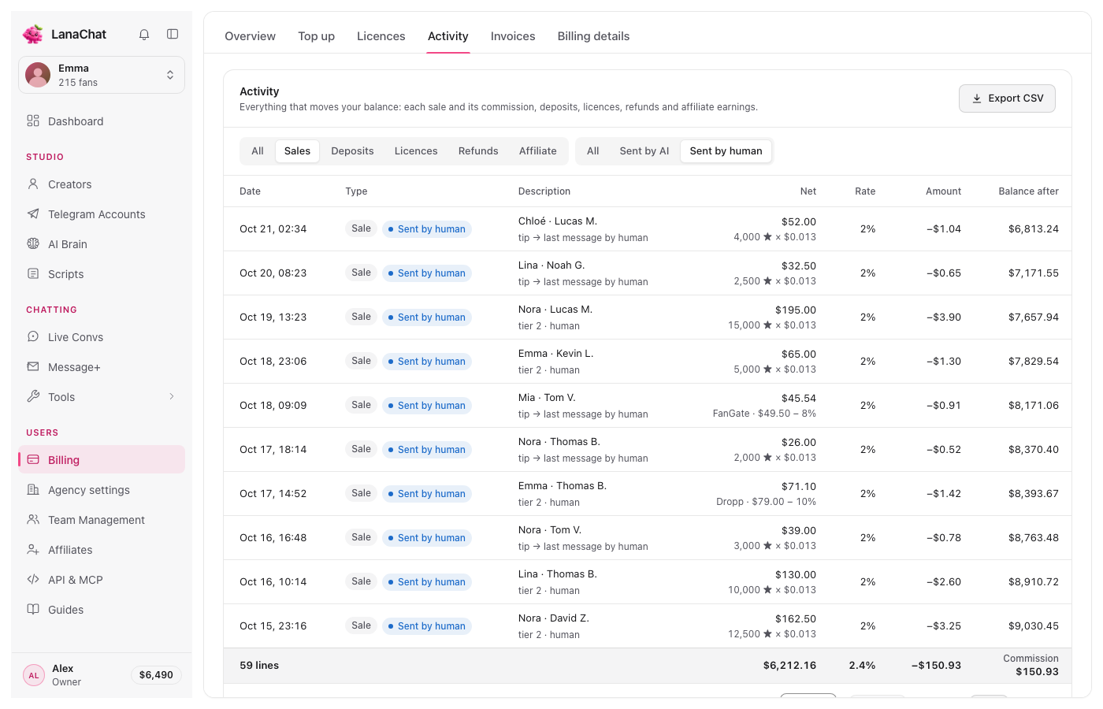The width and height of the screenshot is (1103, 709).
Task: Open the Emma account switcher chevrons
Action: (x=170, y=75)
